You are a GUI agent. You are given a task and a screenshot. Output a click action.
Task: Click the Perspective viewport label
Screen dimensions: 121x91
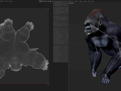tap(71, 3)
